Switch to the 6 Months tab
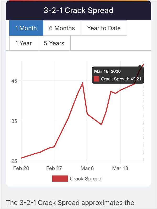 [x=62, y=28]
